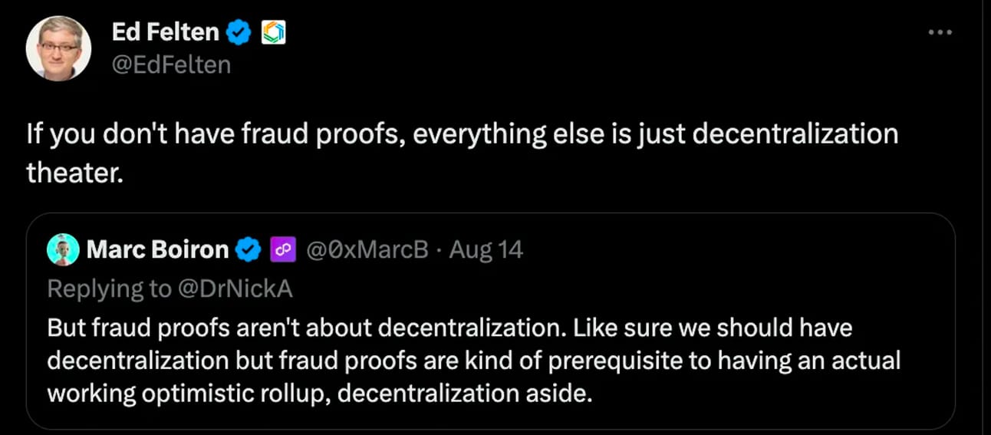
Task: Click Ed Felten's blue verified checkmark badge
Action: [x=241, y=32]
